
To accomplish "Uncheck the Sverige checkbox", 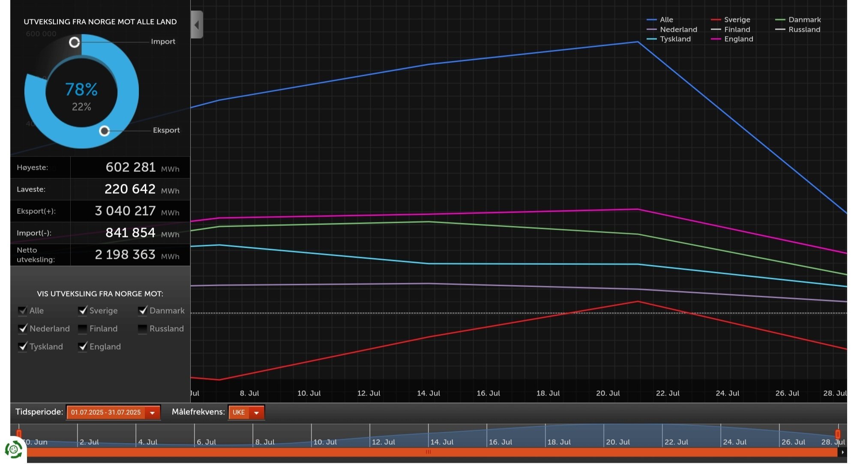I will tap(83, 311).
